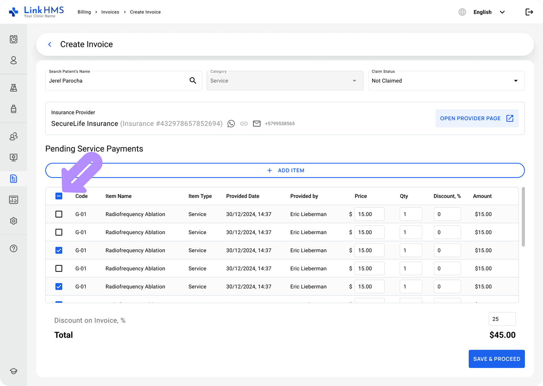The height and width of the screenshot is (386, 543).
Task: Contact insurance provider via WhatsApp icon
Action: point(231,124)
